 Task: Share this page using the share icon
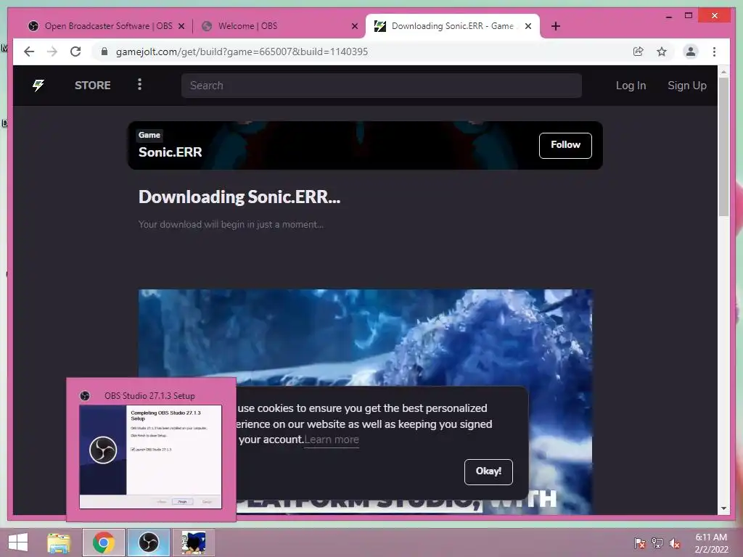point(639,51)
